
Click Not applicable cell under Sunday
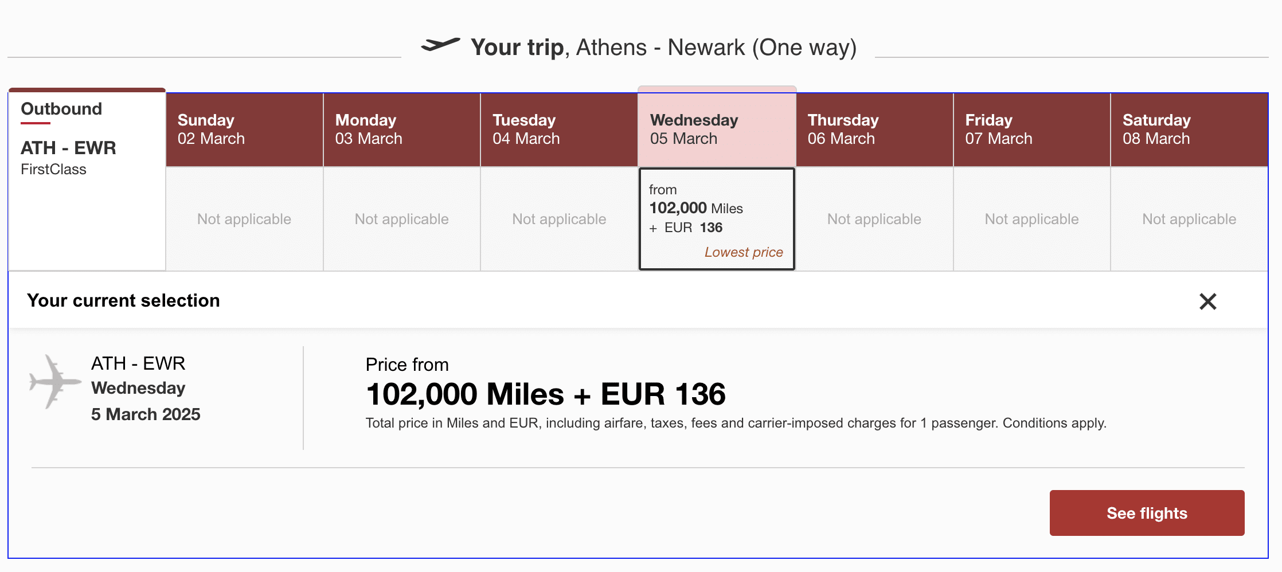pyautogui.click(x=244, y=219)
